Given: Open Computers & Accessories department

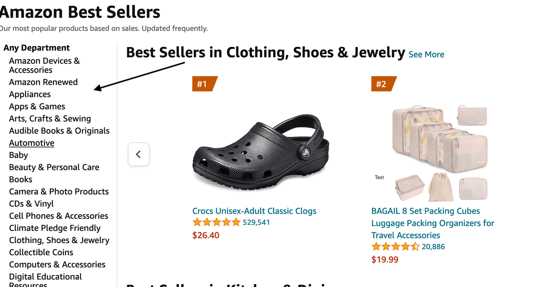Looking at the screenshot, I should click(x=57, y=265).
